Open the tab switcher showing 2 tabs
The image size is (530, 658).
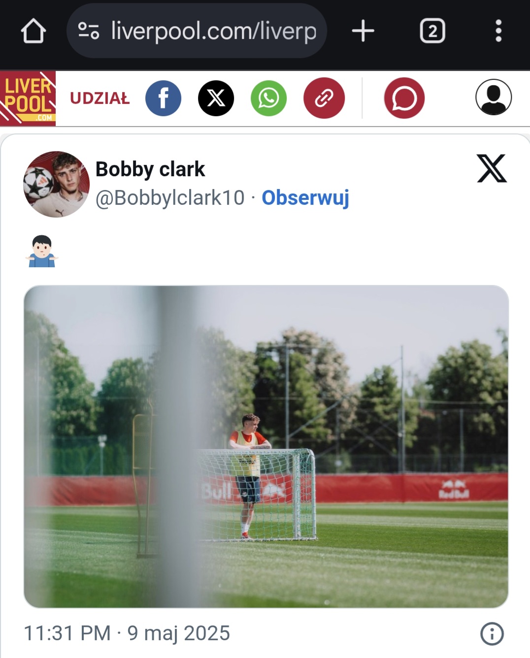click(432, 31)
